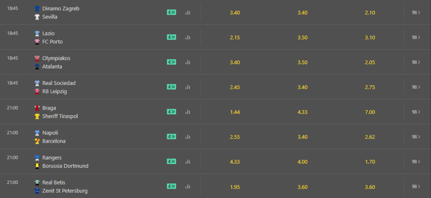Select away odds 2.62 for Barcelona
This screenshot has height=198, width=431.
pos(370,137)
